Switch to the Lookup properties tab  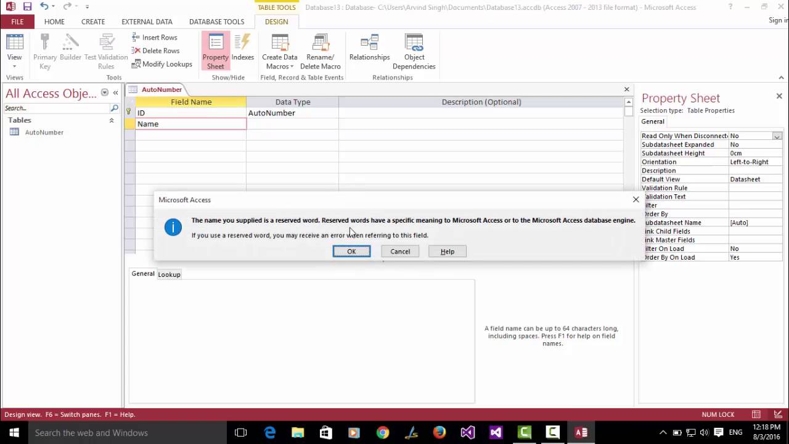click(169, 274)
